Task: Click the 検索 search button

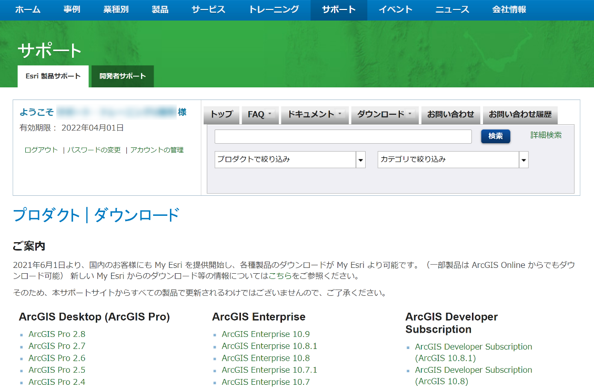Action: tap(496, 136)
